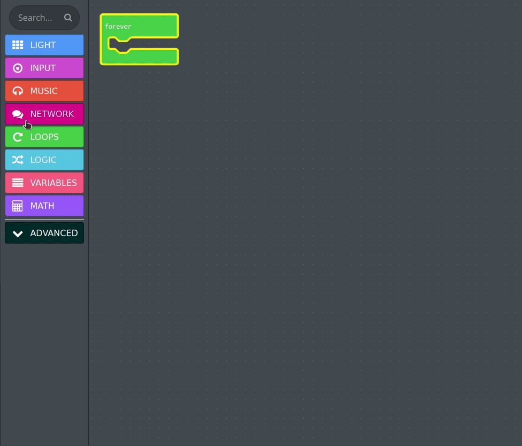
Task: Click the NETWORK chat bubbles icon
Action: coord(18,114)
